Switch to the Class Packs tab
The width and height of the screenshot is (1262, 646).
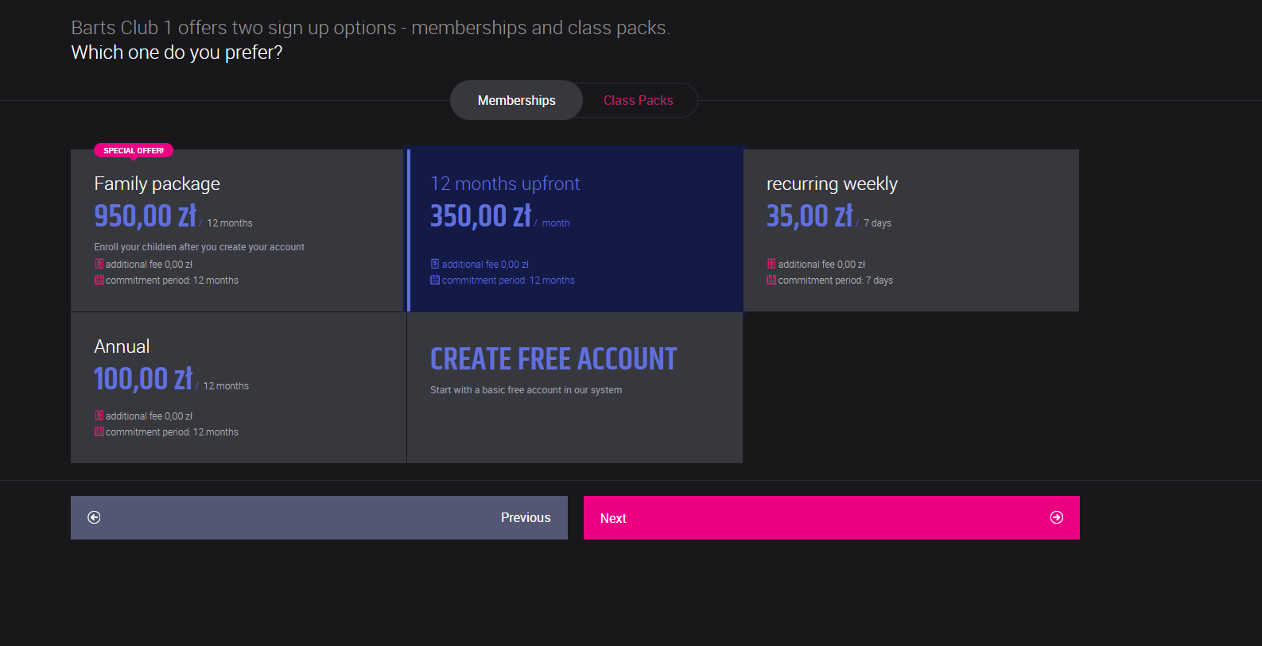[x=638, y=101]
